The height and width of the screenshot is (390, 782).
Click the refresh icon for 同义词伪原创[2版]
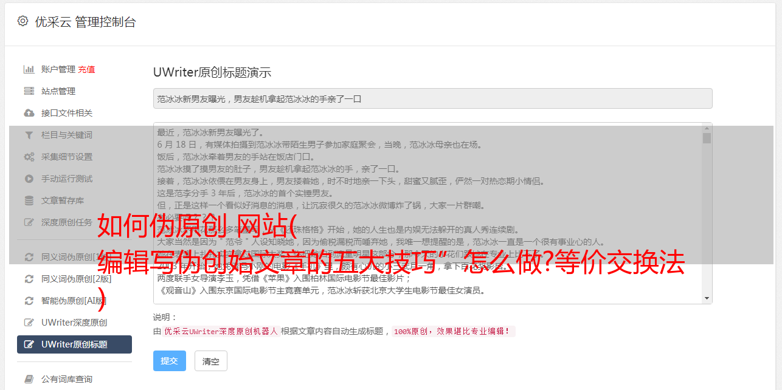coord(29,279)
